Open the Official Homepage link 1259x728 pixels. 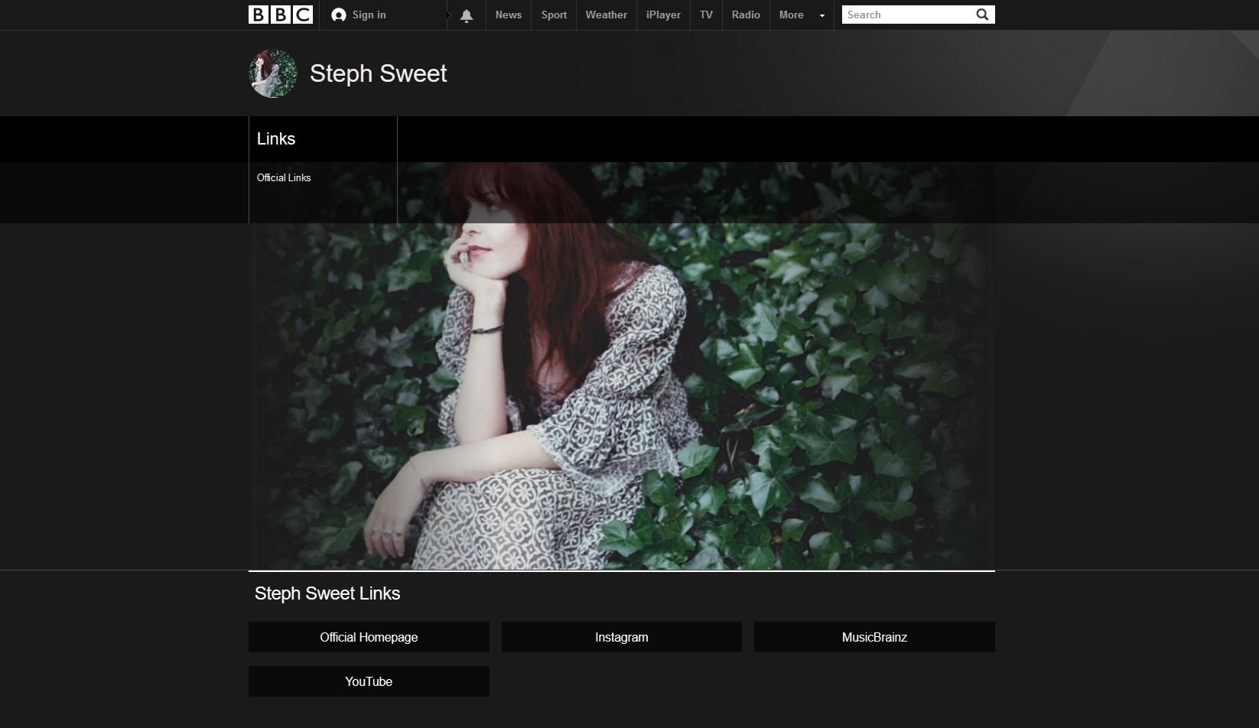[369, 637]
